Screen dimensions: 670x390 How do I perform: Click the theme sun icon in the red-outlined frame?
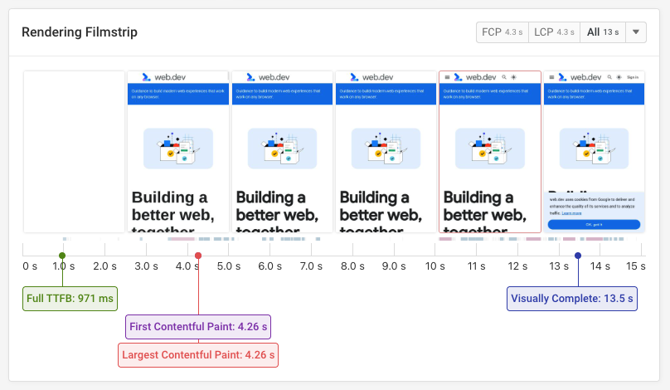513,76
